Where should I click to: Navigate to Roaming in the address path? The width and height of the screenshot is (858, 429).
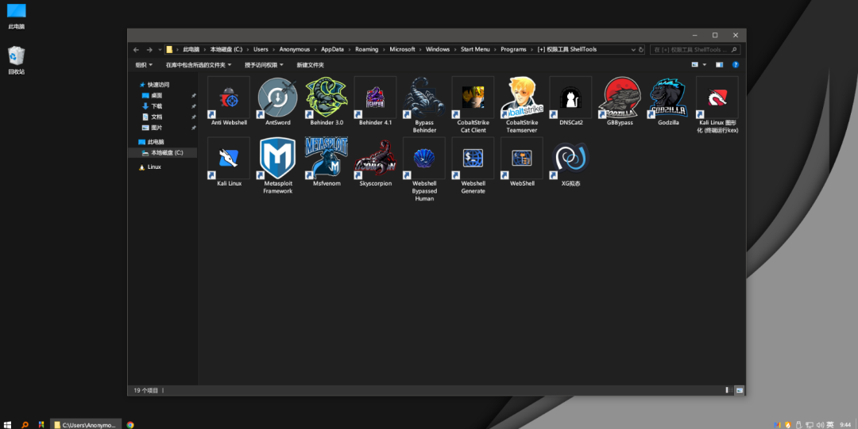(x=366, y=49)
